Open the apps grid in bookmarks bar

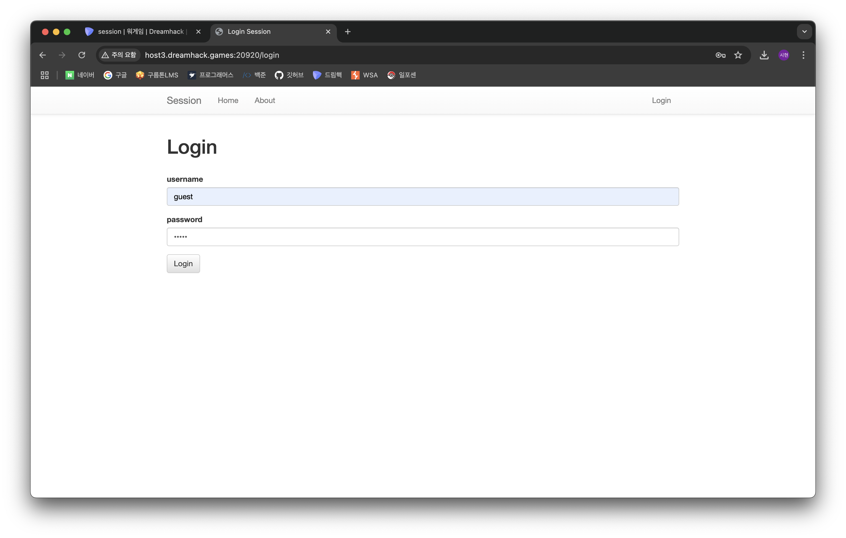45,75
